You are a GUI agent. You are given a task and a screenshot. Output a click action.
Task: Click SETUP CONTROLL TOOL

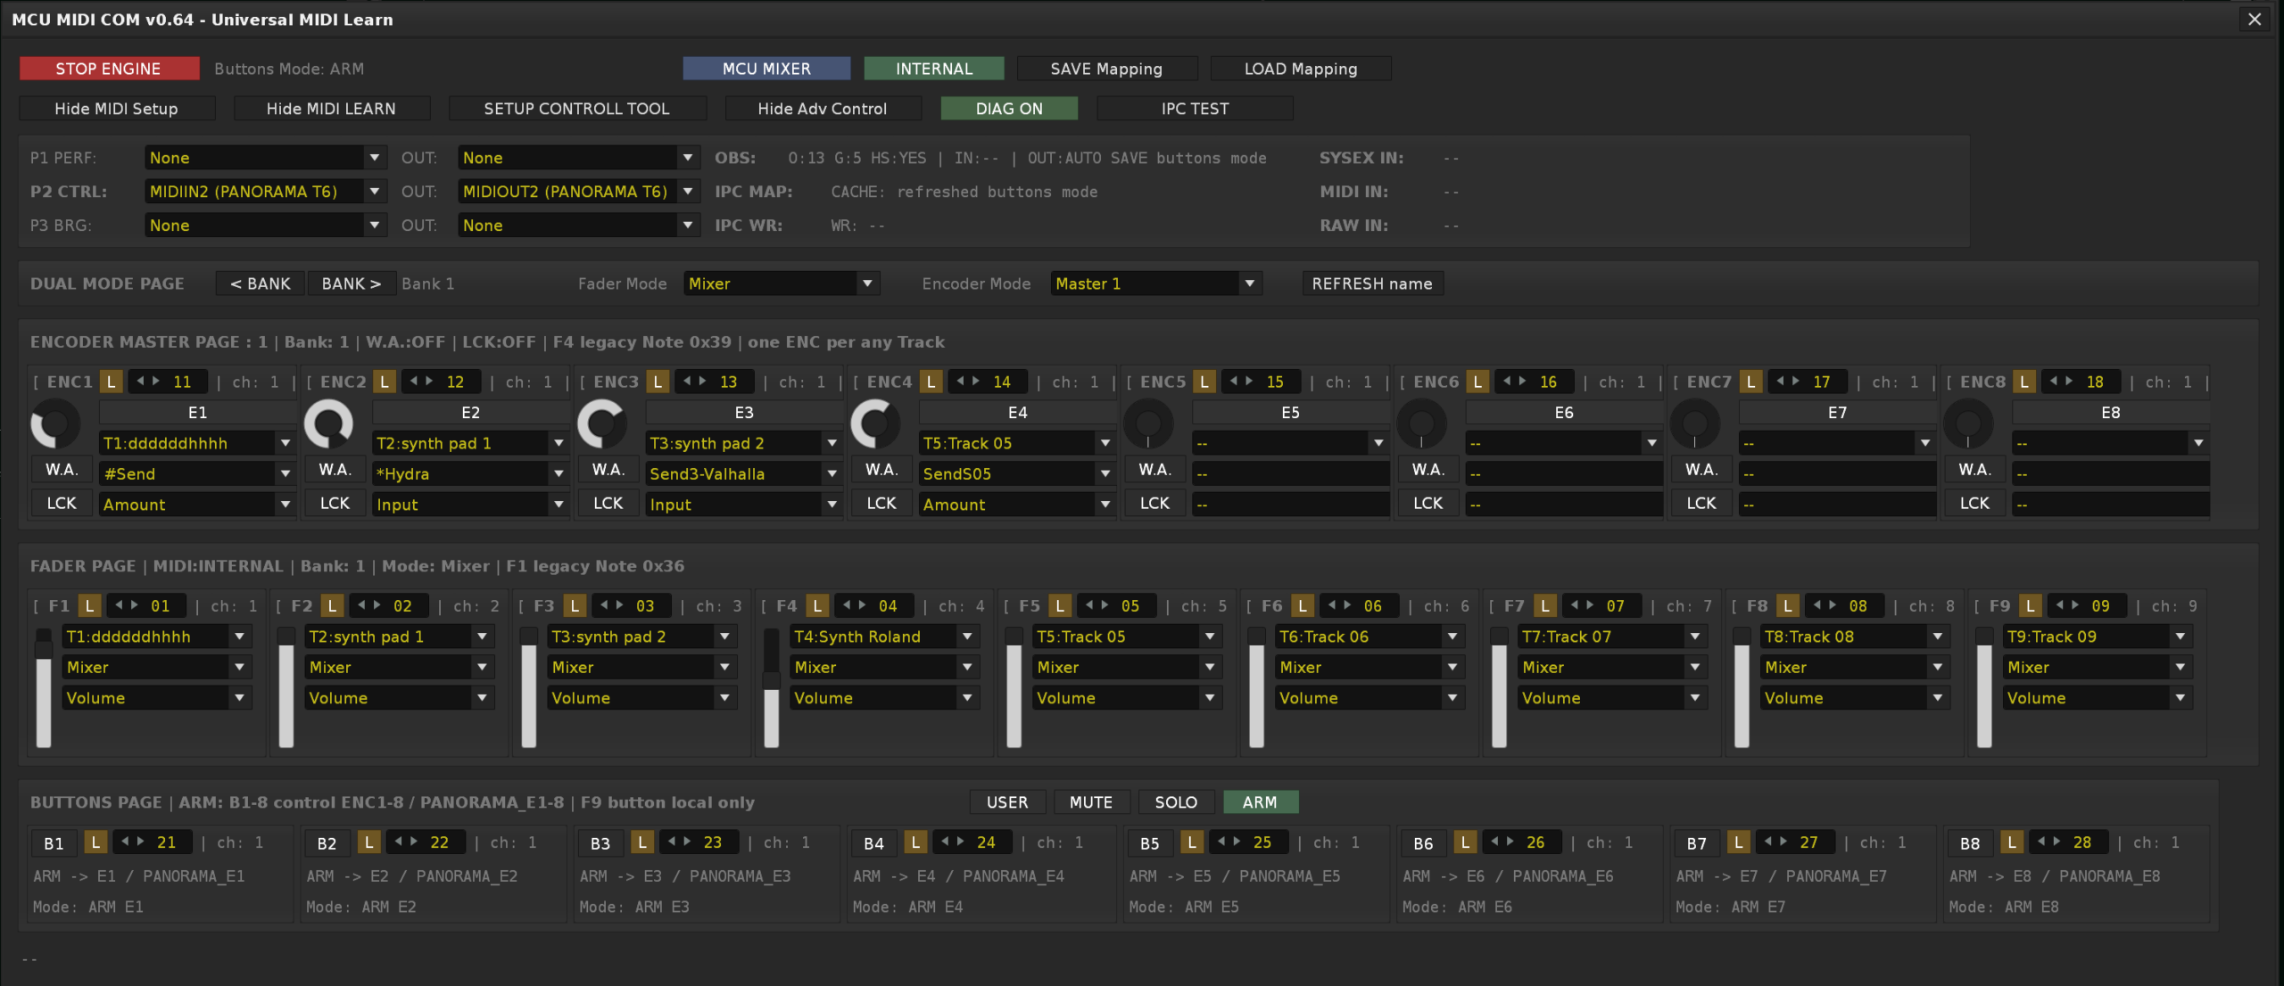click(x=576, y=108)
